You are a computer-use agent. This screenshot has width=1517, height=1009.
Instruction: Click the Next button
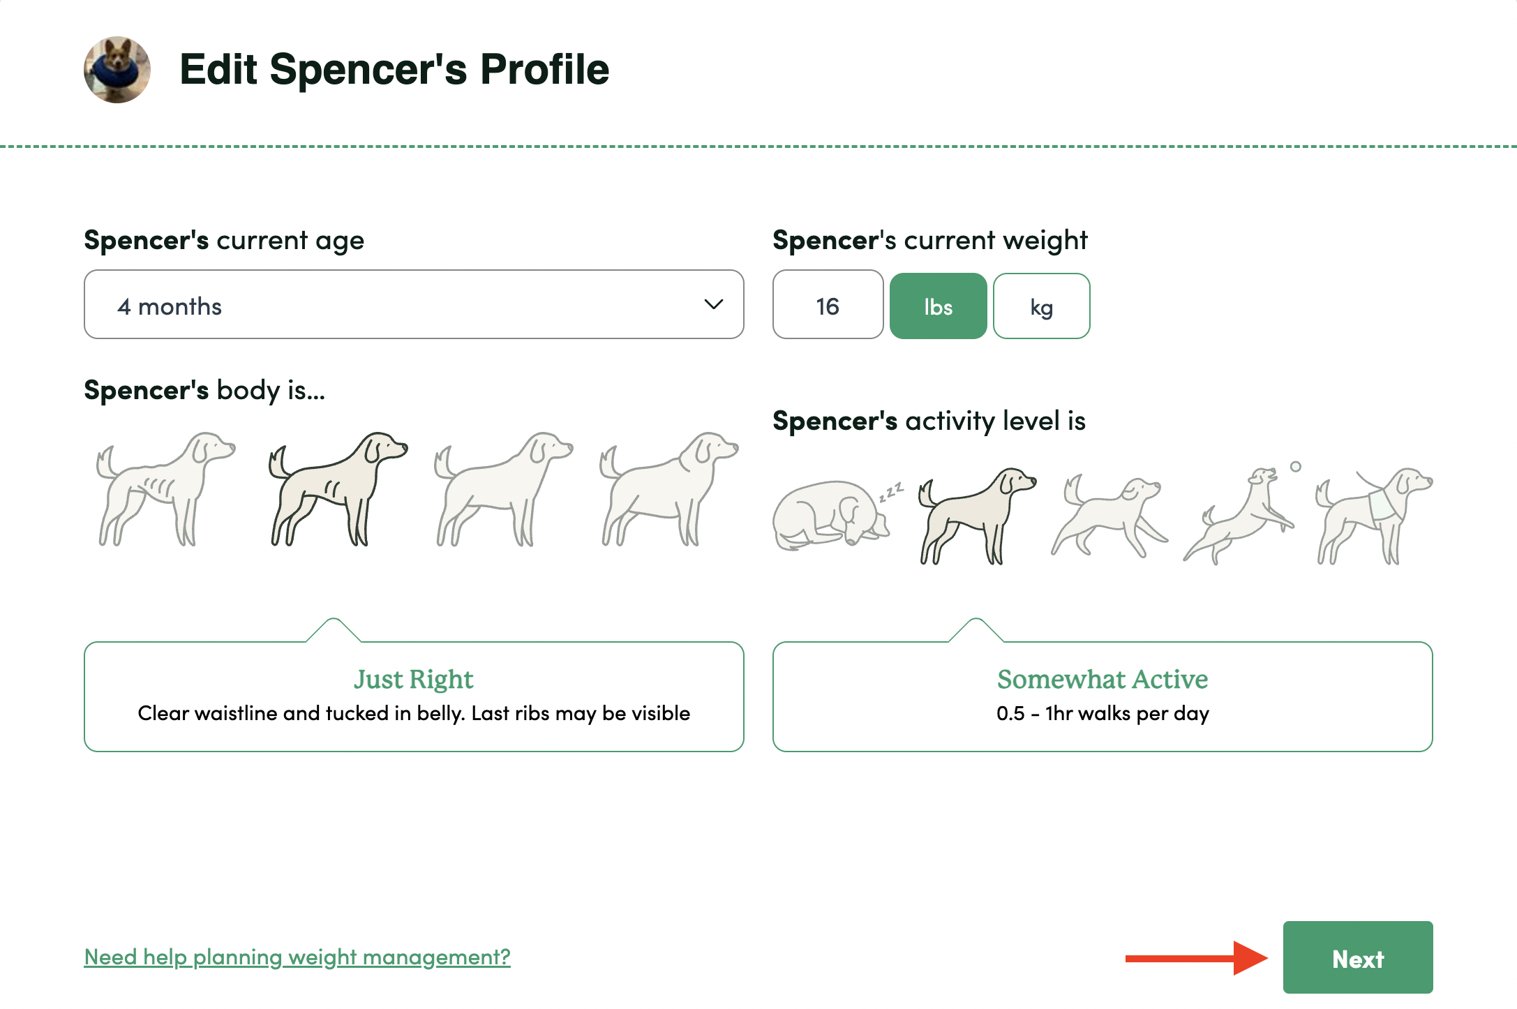[x=1357, y=957]
